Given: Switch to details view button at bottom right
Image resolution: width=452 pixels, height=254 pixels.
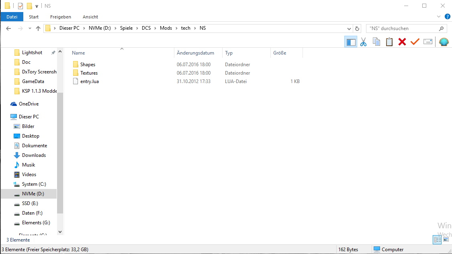Looking at the screenshot, I should pyautogui.click(x=437, y=240).
